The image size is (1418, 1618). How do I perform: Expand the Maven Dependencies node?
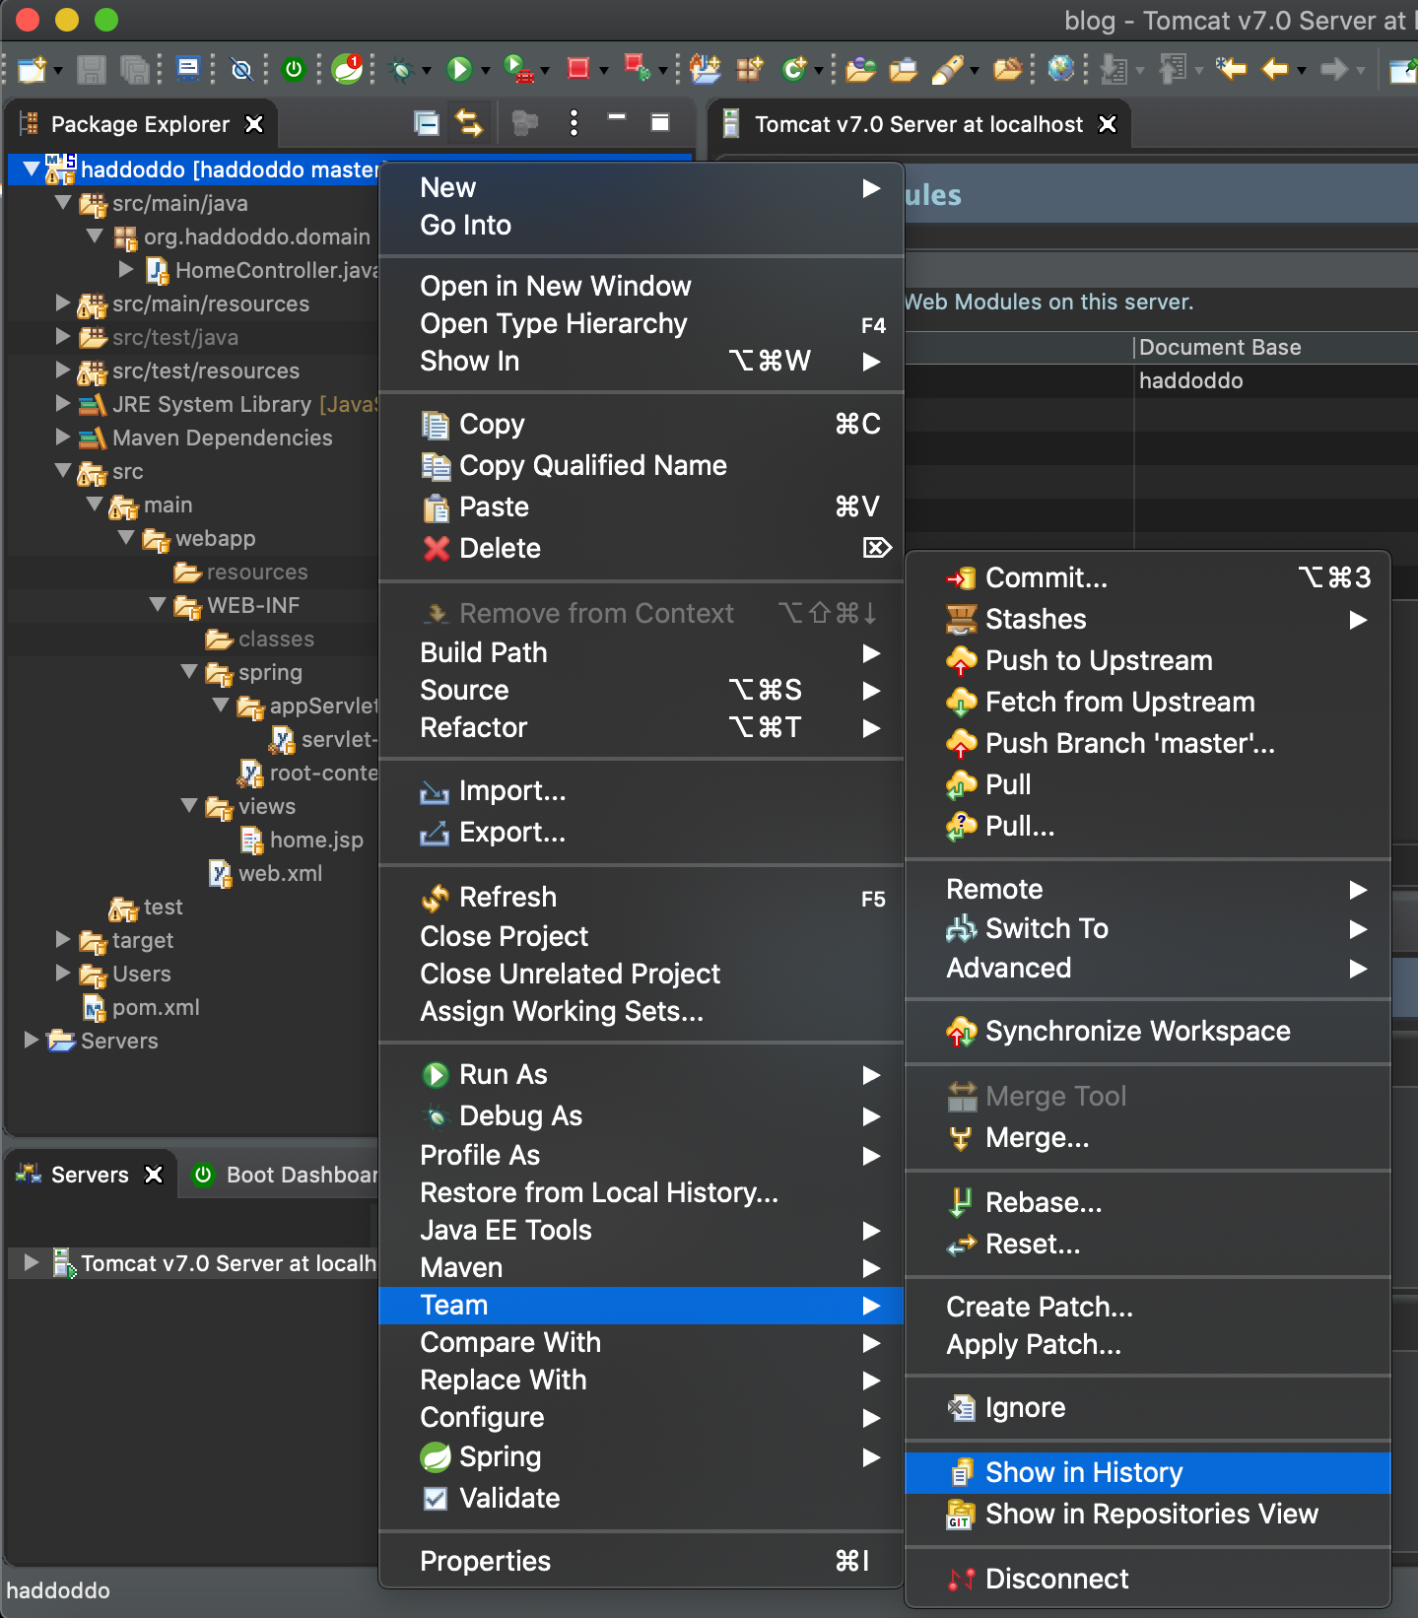tap(63, 438)
